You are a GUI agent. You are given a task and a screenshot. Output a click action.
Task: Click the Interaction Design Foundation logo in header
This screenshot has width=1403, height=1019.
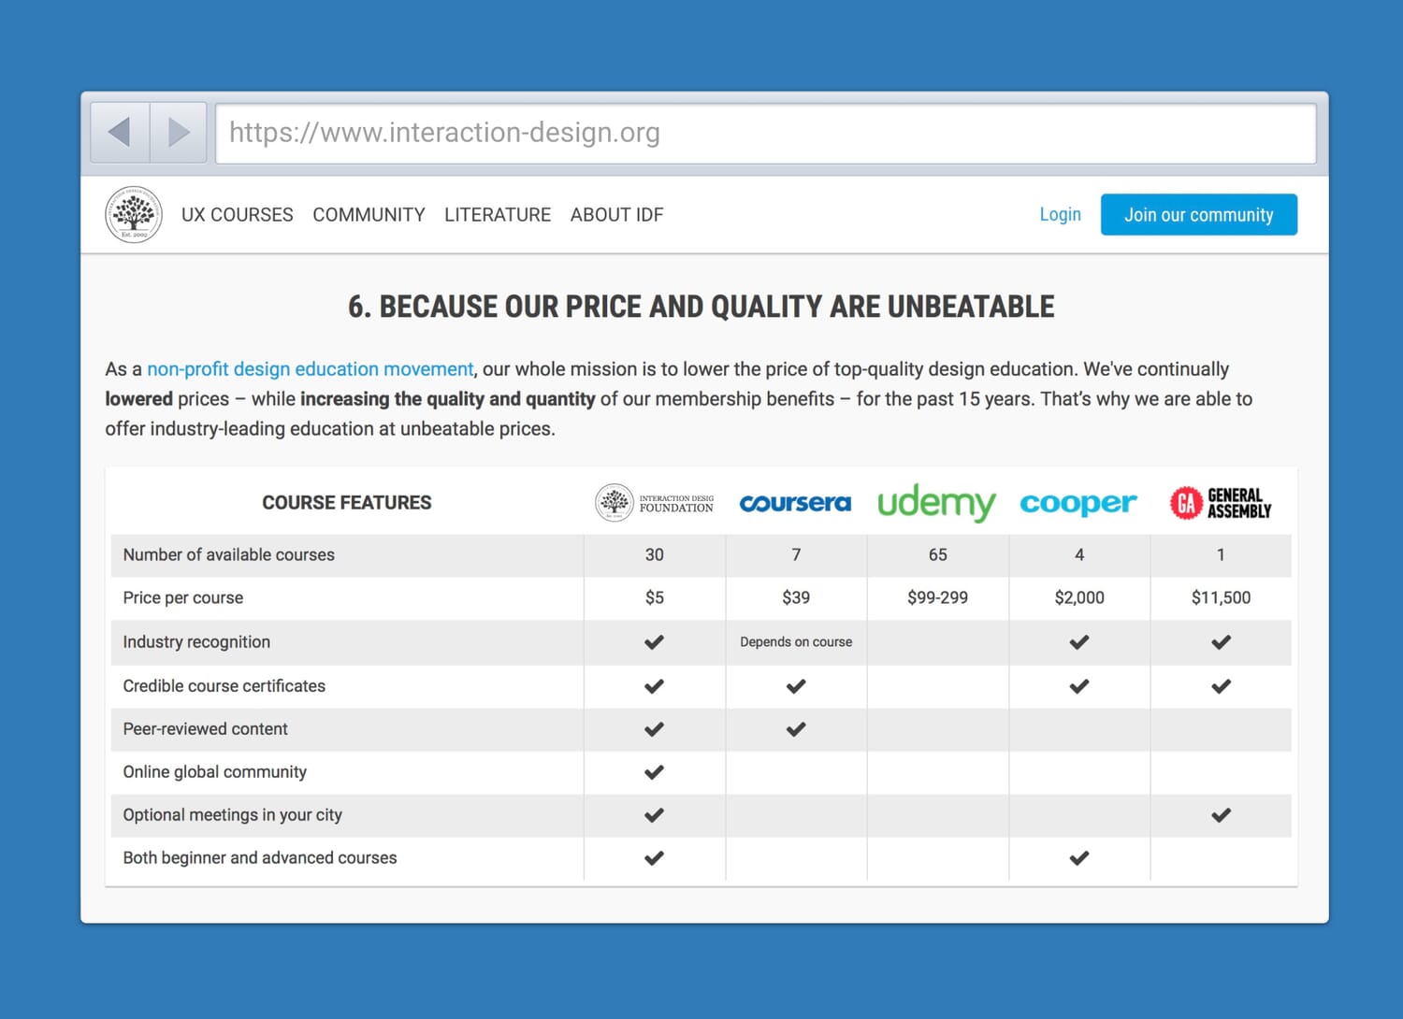(x=134, y=214)
